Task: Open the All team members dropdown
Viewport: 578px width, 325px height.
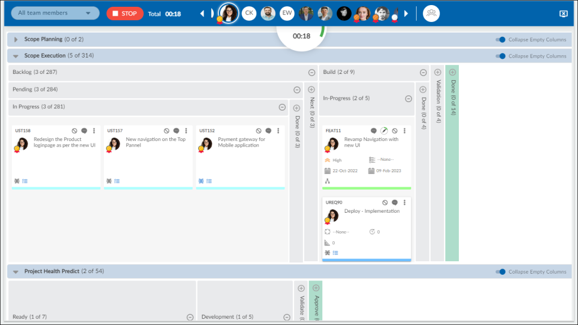Action: (x=54, y=12)
